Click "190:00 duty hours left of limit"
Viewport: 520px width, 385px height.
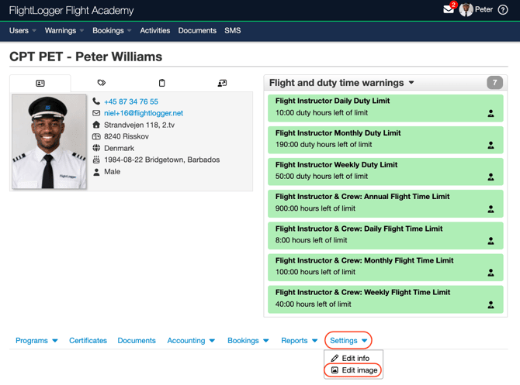pyautogui.click(x=324, y=145)
